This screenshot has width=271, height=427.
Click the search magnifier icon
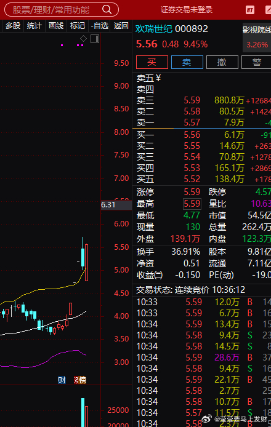[107, 9]
